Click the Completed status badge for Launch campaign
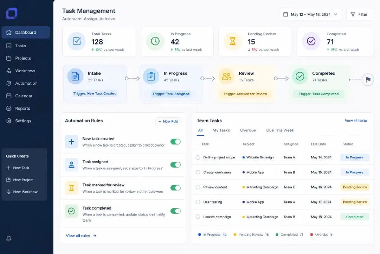 (355, 217)
